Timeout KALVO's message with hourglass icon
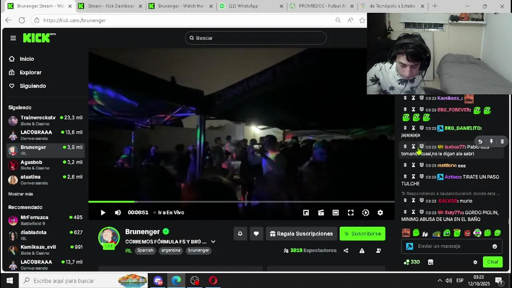Screen dimensions: 512x288 click(413, 200)
